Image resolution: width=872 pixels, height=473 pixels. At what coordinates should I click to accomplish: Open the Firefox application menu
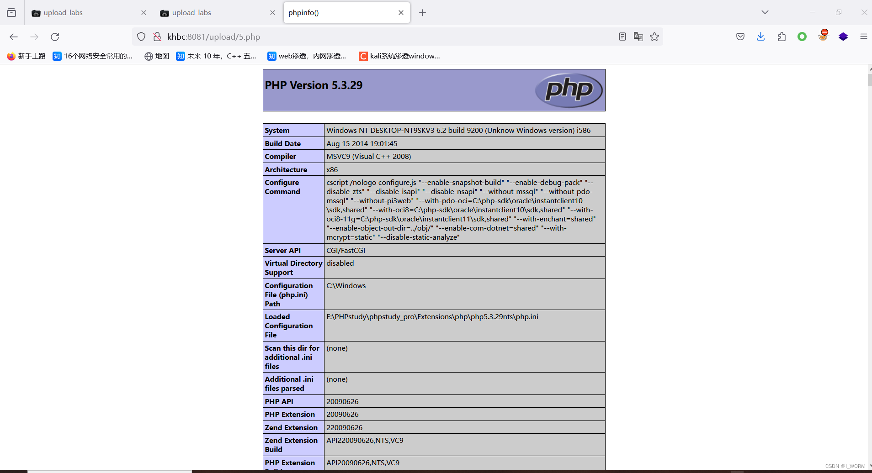point(863,37)
